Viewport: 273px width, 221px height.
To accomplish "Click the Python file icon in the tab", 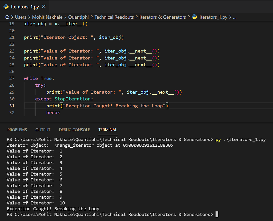I will (6, 7).
